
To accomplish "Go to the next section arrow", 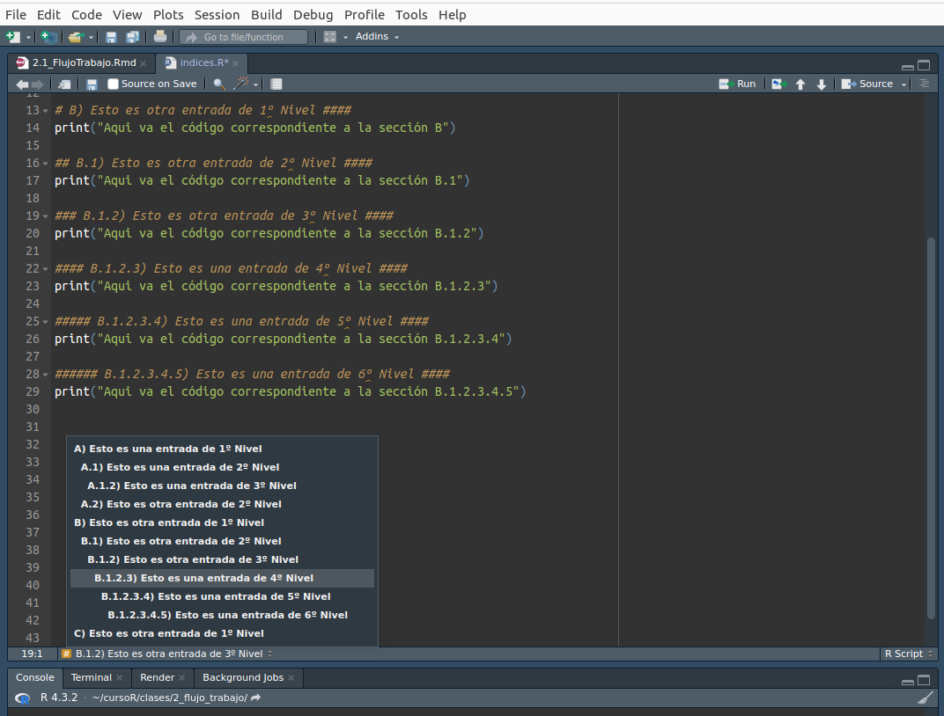I will point(822,84).
